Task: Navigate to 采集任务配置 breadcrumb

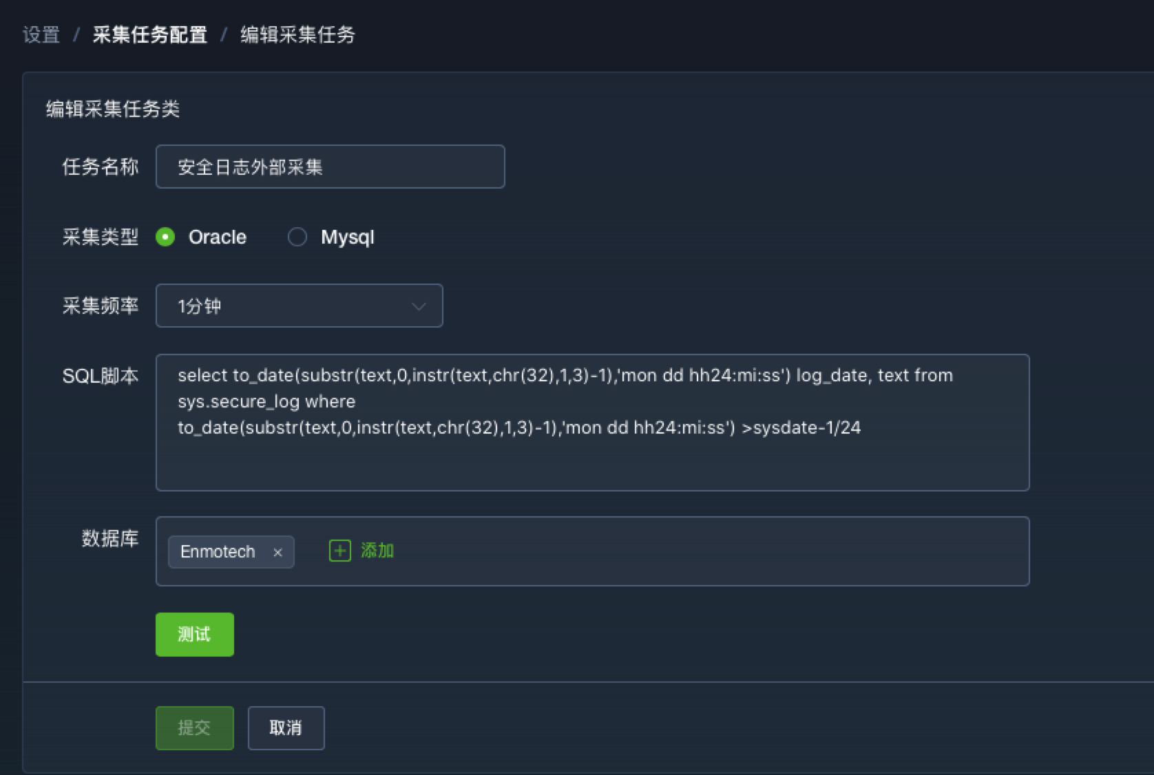Action: click(x=150, y=34)
